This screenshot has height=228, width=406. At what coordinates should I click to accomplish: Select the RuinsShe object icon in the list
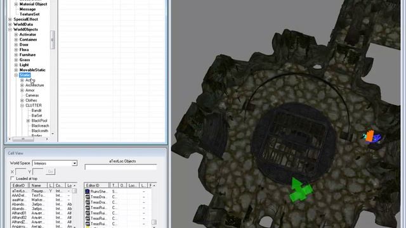click(88, 191)
